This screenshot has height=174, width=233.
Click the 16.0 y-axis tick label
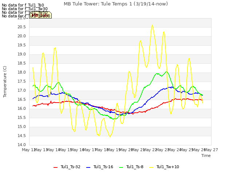click(22, 109)
